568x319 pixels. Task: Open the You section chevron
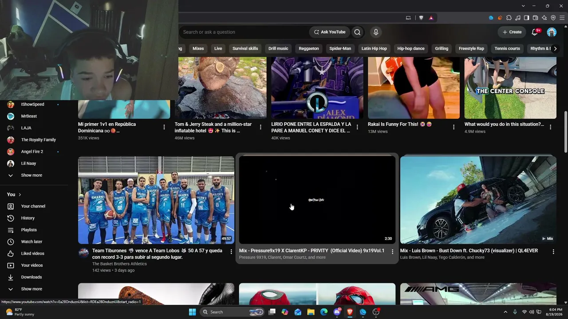[20, 195]
